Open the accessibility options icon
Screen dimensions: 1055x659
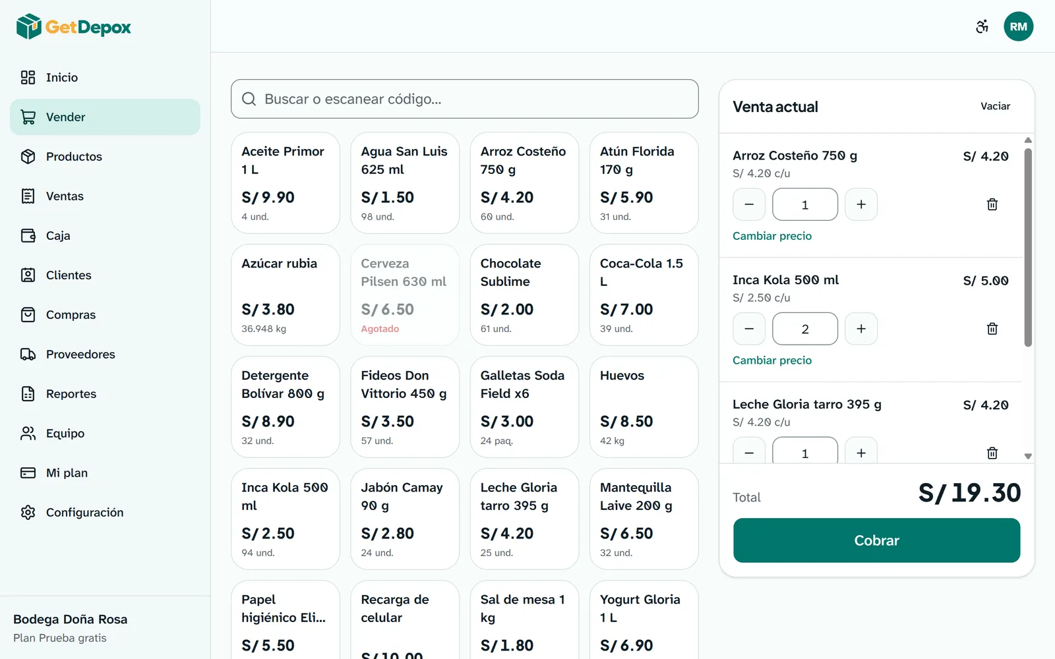982,27
